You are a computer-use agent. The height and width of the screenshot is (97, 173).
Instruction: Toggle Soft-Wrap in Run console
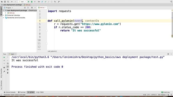click(x=8, y=64)
